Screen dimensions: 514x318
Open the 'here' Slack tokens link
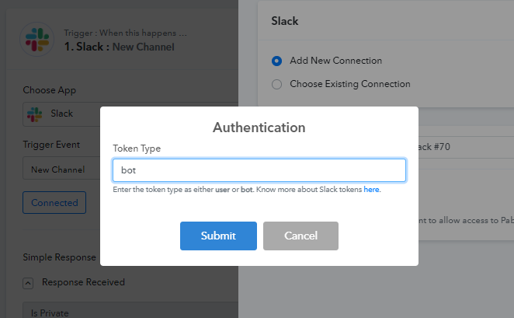371,190
